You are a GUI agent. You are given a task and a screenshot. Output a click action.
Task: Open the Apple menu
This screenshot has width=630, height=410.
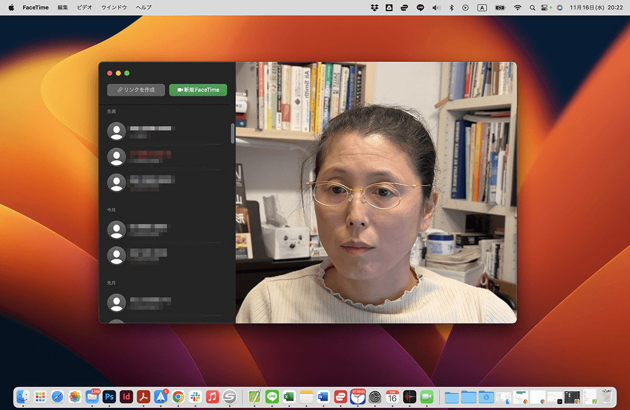pos(11,7)
